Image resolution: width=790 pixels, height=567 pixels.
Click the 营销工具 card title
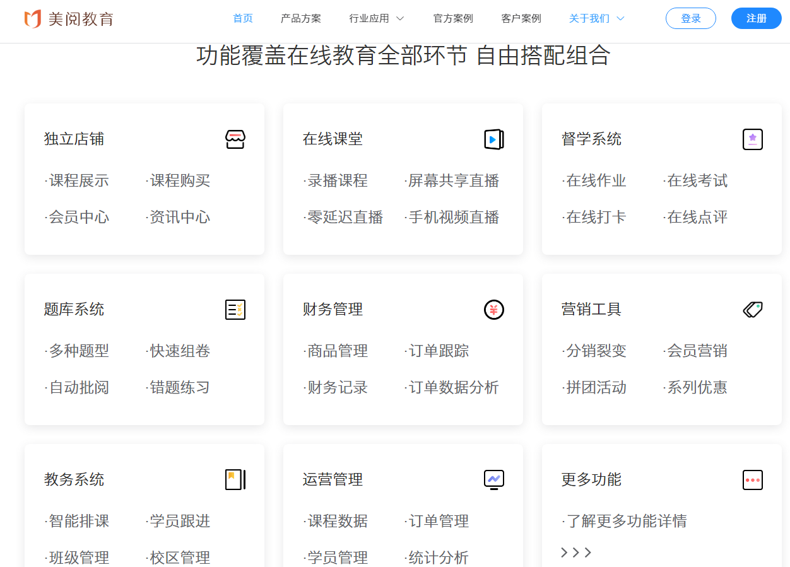pos(592,310)
